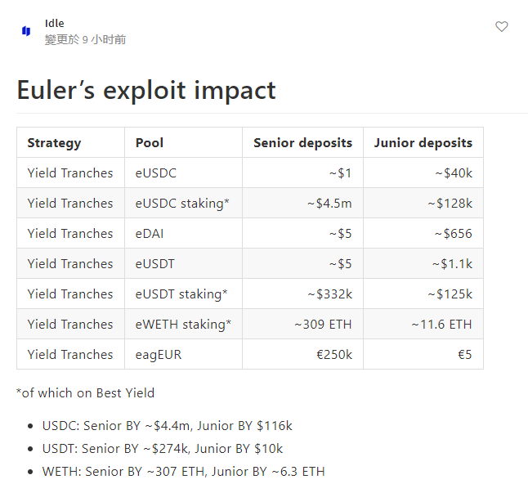
Task: Click the Senior deposits column header
Action: (302, 143)
